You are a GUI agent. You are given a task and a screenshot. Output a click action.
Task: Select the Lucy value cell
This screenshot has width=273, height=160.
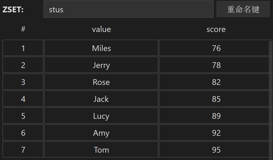pos(101,116)
